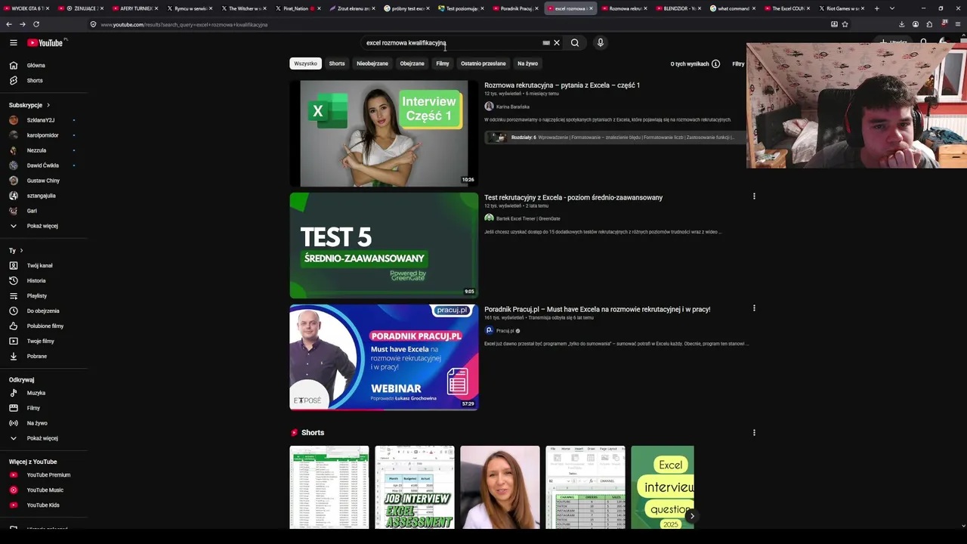Clear the search query with the X
Image resolution: width=967 pixels, height=544 pixels.
[x=557, y=43]
